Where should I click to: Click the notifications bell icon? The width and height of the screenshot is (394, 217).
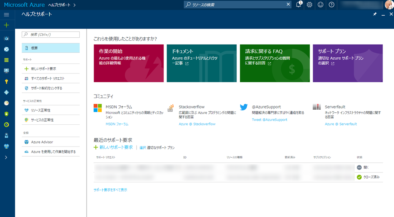[x=299, y=5]
